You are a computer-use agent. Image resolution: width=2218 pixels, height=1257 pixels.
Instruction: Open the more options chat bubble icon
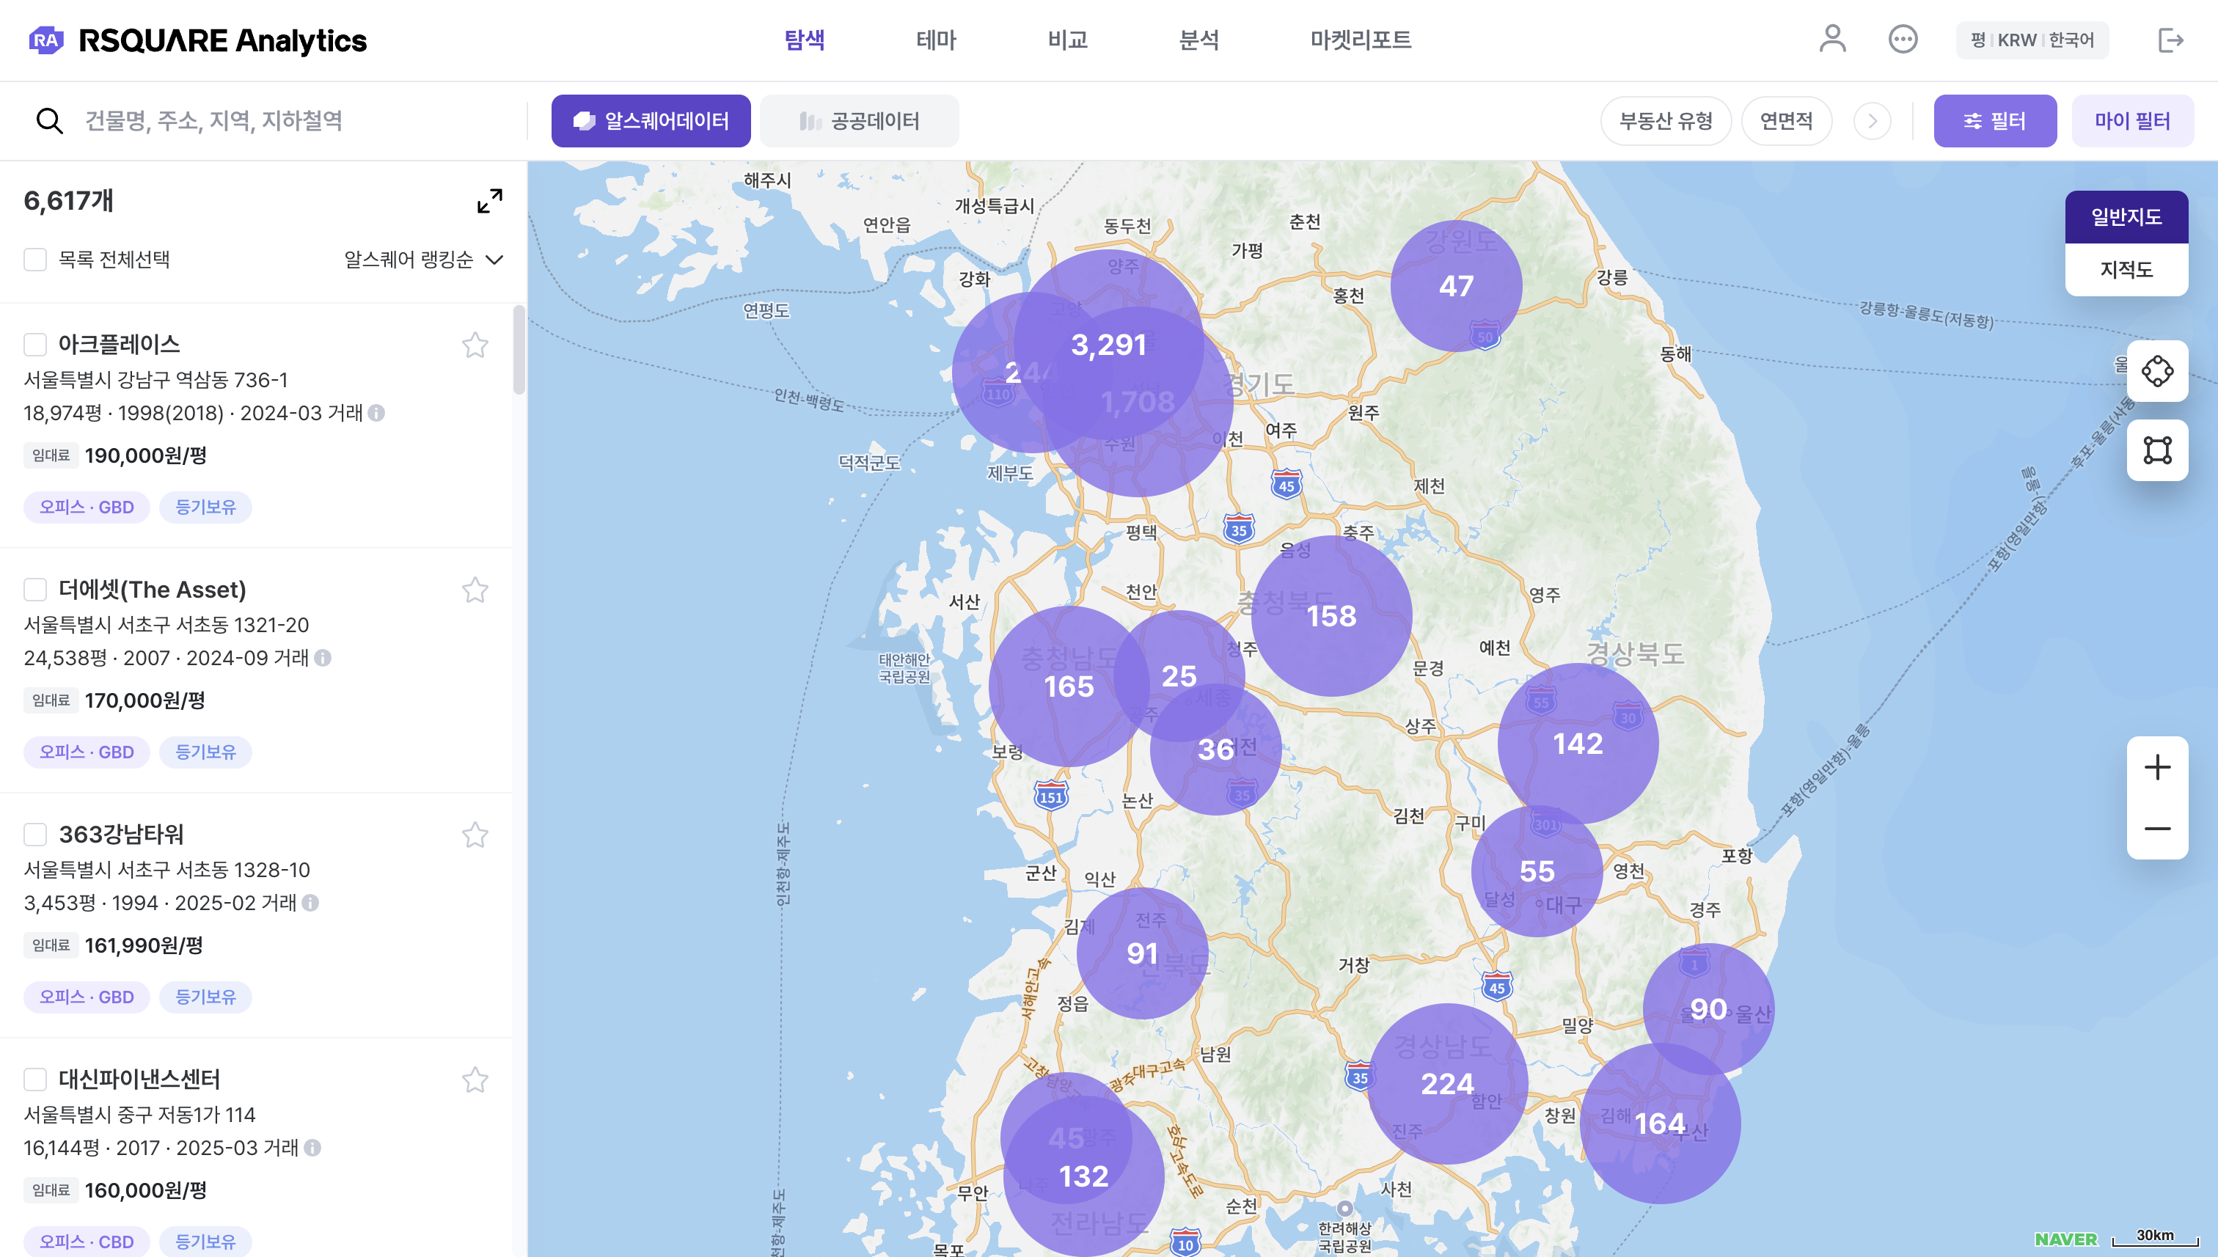(x=1902, y=40)
